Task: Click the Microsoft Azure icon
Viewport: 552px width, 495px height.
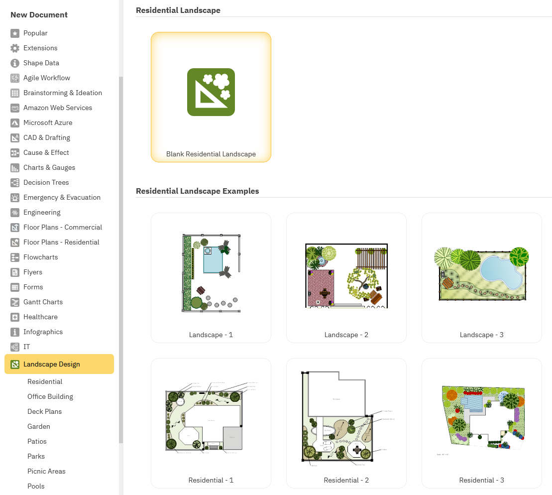Action: (15, 123)
